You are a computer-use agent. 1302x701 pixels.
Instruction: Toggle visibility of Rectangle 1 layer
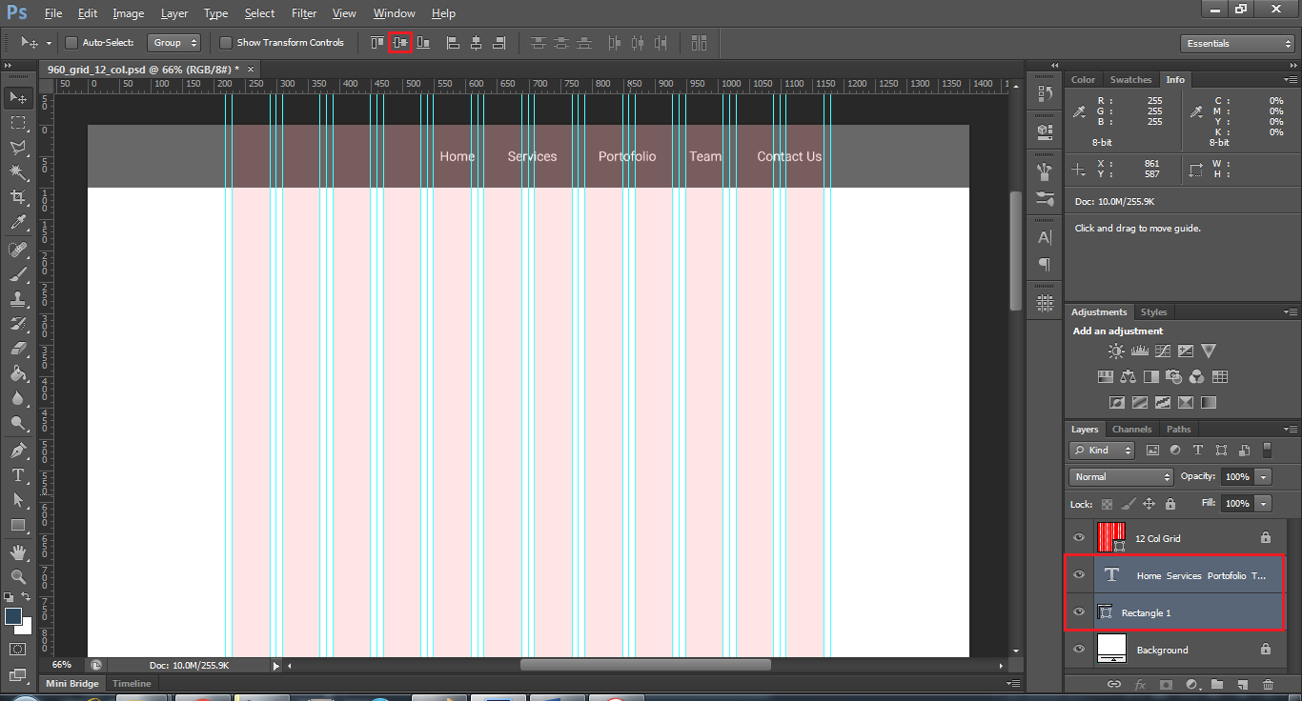(x=1079, y=612)
